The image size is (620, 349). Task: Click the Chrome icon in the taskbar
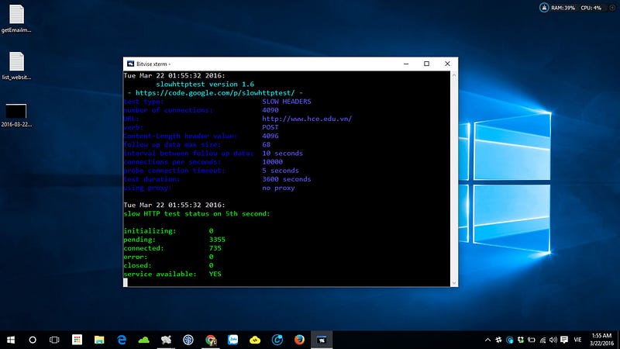[211, 340]
